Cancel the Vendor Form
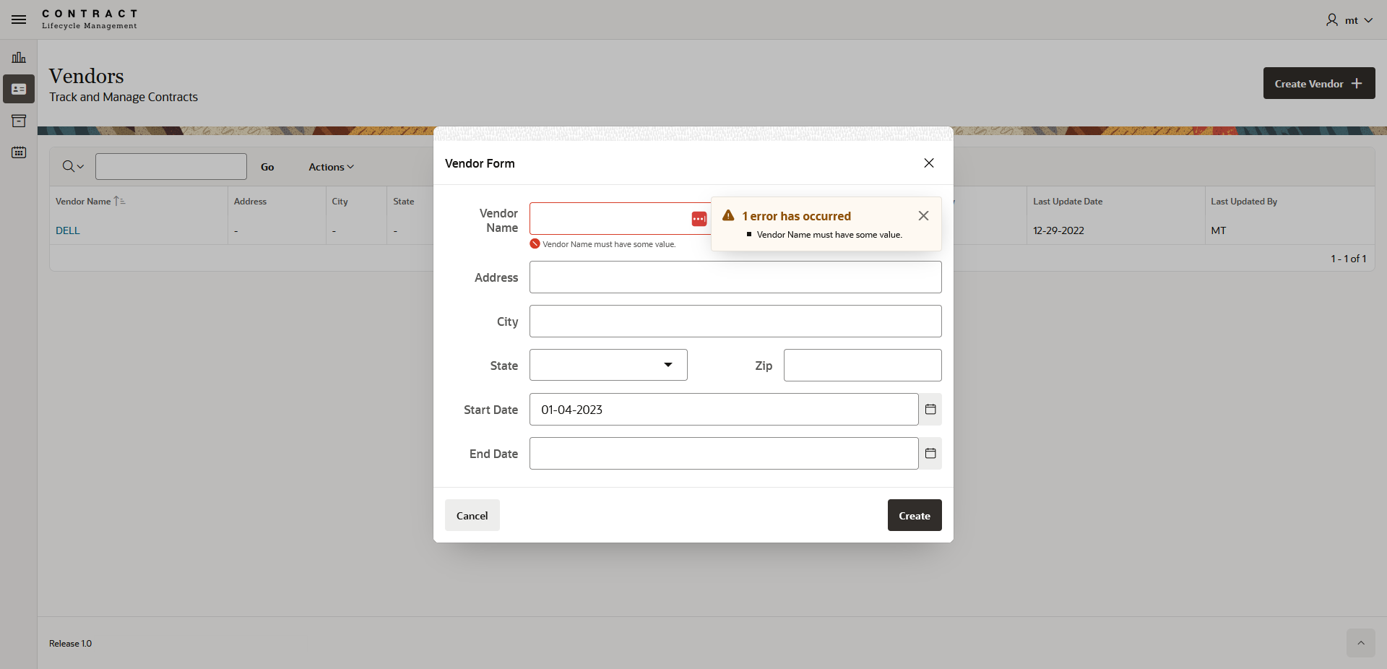1387x669 pixels. click(472, 516)
